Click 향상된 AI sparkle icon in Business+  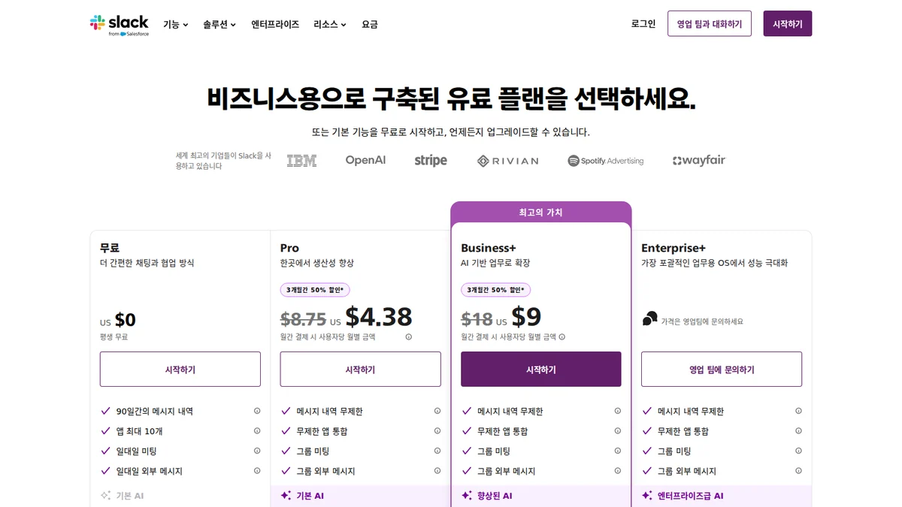point(466,496)
